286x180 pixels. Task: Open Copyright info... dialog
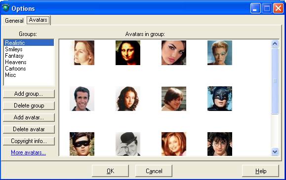click(x=29, y=141)
